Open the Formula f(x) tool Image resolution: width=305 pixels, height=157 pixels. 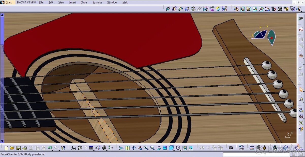pyautogui.click(x=73, y=148)
